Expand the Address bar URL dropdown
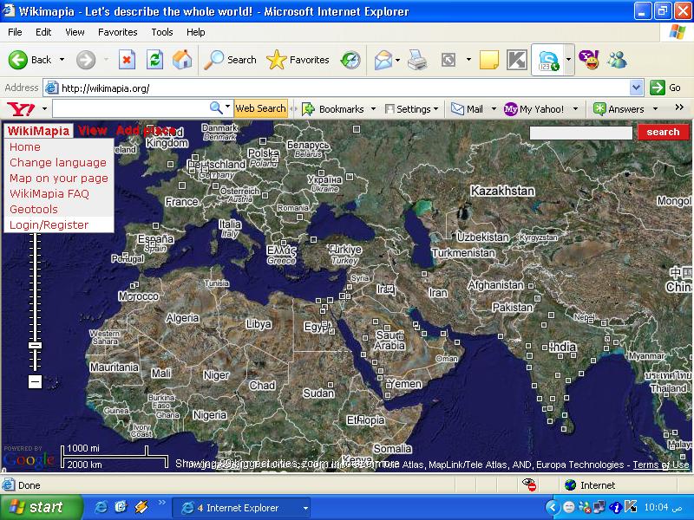Screen dimensions: 694x520 pyautogui.click(x=637, y=88)
